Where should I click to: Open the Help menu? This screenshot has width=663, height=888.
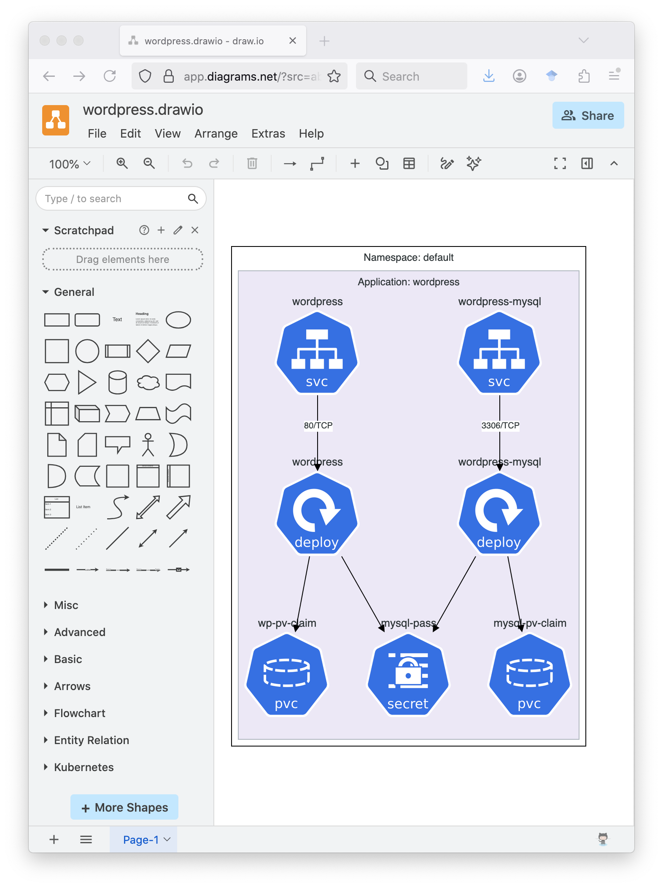point(311,133)
